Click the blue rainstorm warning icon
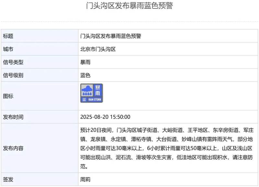259x187 pixels. [x=92, y=93]
